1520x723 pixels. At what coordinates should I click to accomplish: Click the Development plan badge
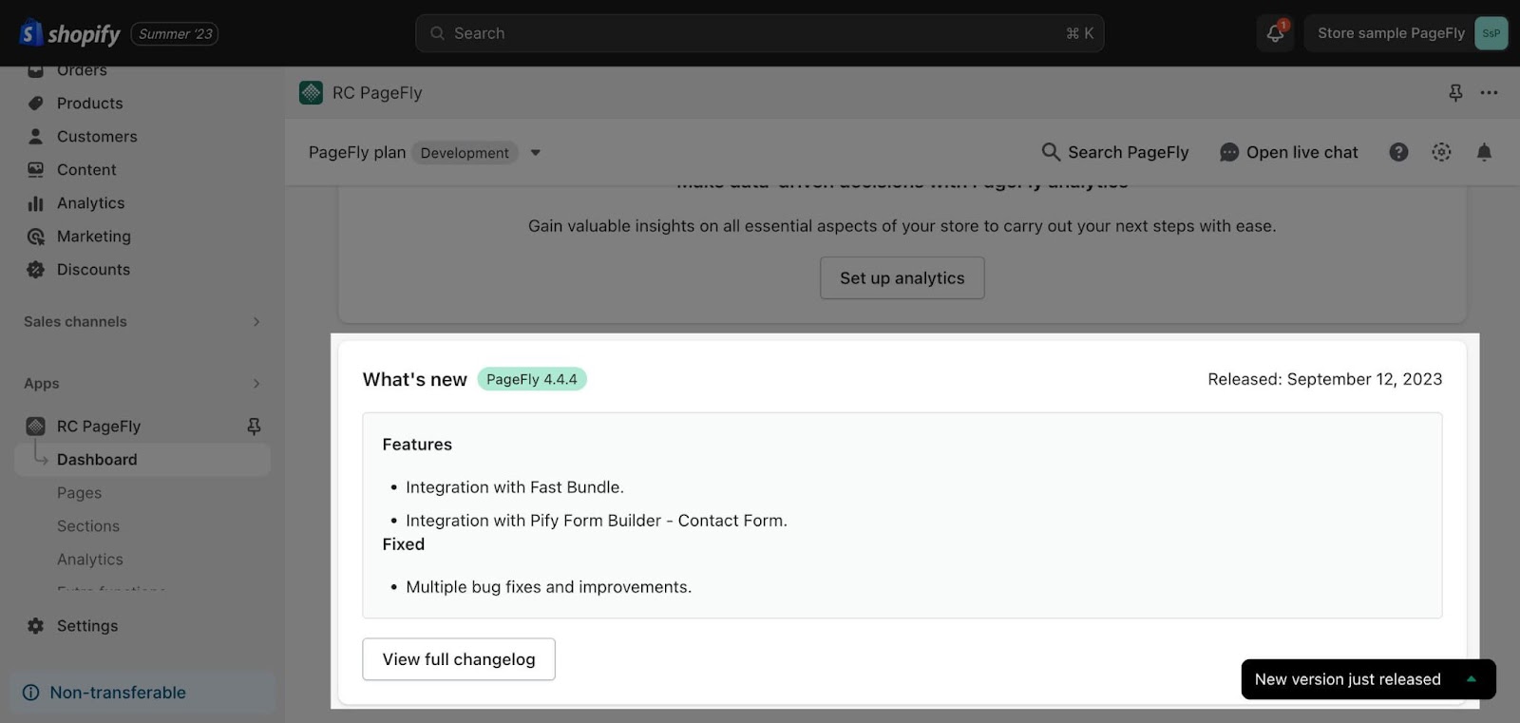point(465,153)
